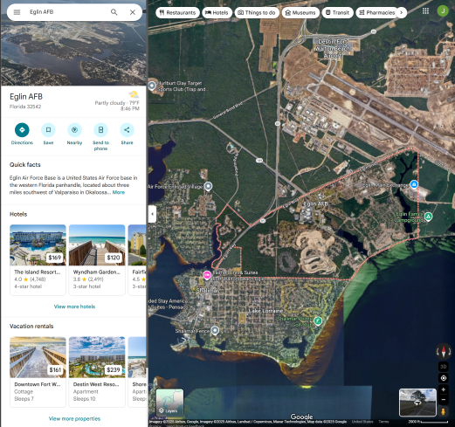Select the Hurlburt Clay Target Sports Club pin

tap(152, 86)
